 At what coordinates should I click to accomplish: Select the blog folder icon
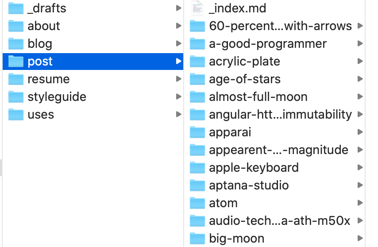coord(16,44)
